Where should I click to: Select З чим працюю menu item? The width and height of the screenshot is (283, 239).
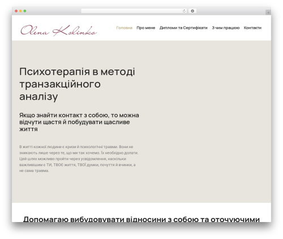[226, 28]
